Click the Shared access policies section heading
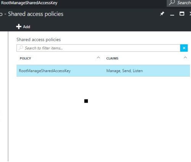 click(39, 40)
